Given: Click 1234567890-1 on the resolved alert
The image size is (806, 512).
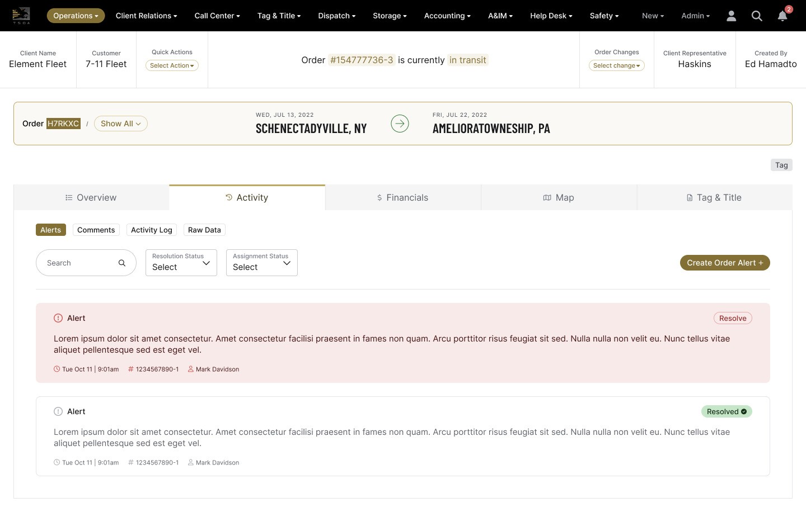Looking at the screenshot, I should pyautogui.click(x=157, y=462).
